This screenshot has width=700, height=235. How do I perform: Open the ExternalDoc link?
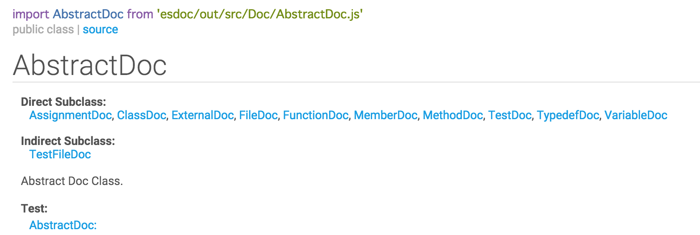203,115
